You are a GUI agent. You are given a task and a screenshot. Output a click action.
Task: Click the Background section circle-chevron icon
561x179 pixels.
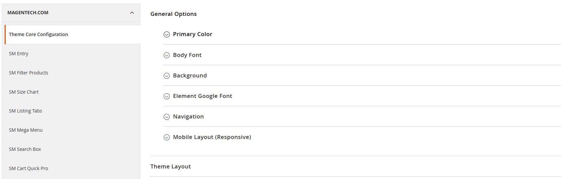(x=167, y=76)
